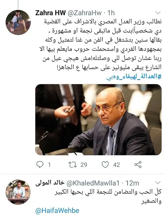Open Khaled Mawlla's profile picture

tap(18, 192)
